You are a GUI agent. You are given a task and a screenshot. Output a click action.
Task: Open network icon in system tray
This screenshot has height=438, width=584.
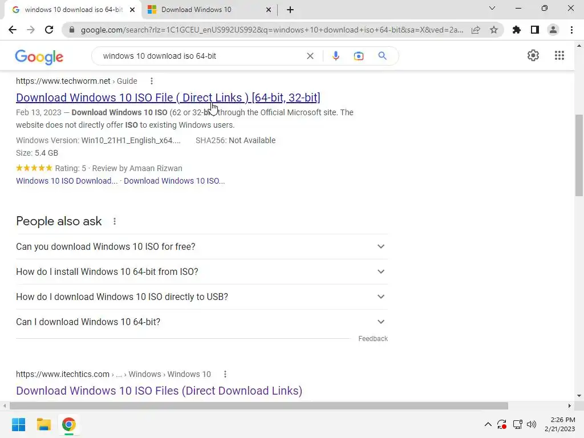(x=517, y=424)
